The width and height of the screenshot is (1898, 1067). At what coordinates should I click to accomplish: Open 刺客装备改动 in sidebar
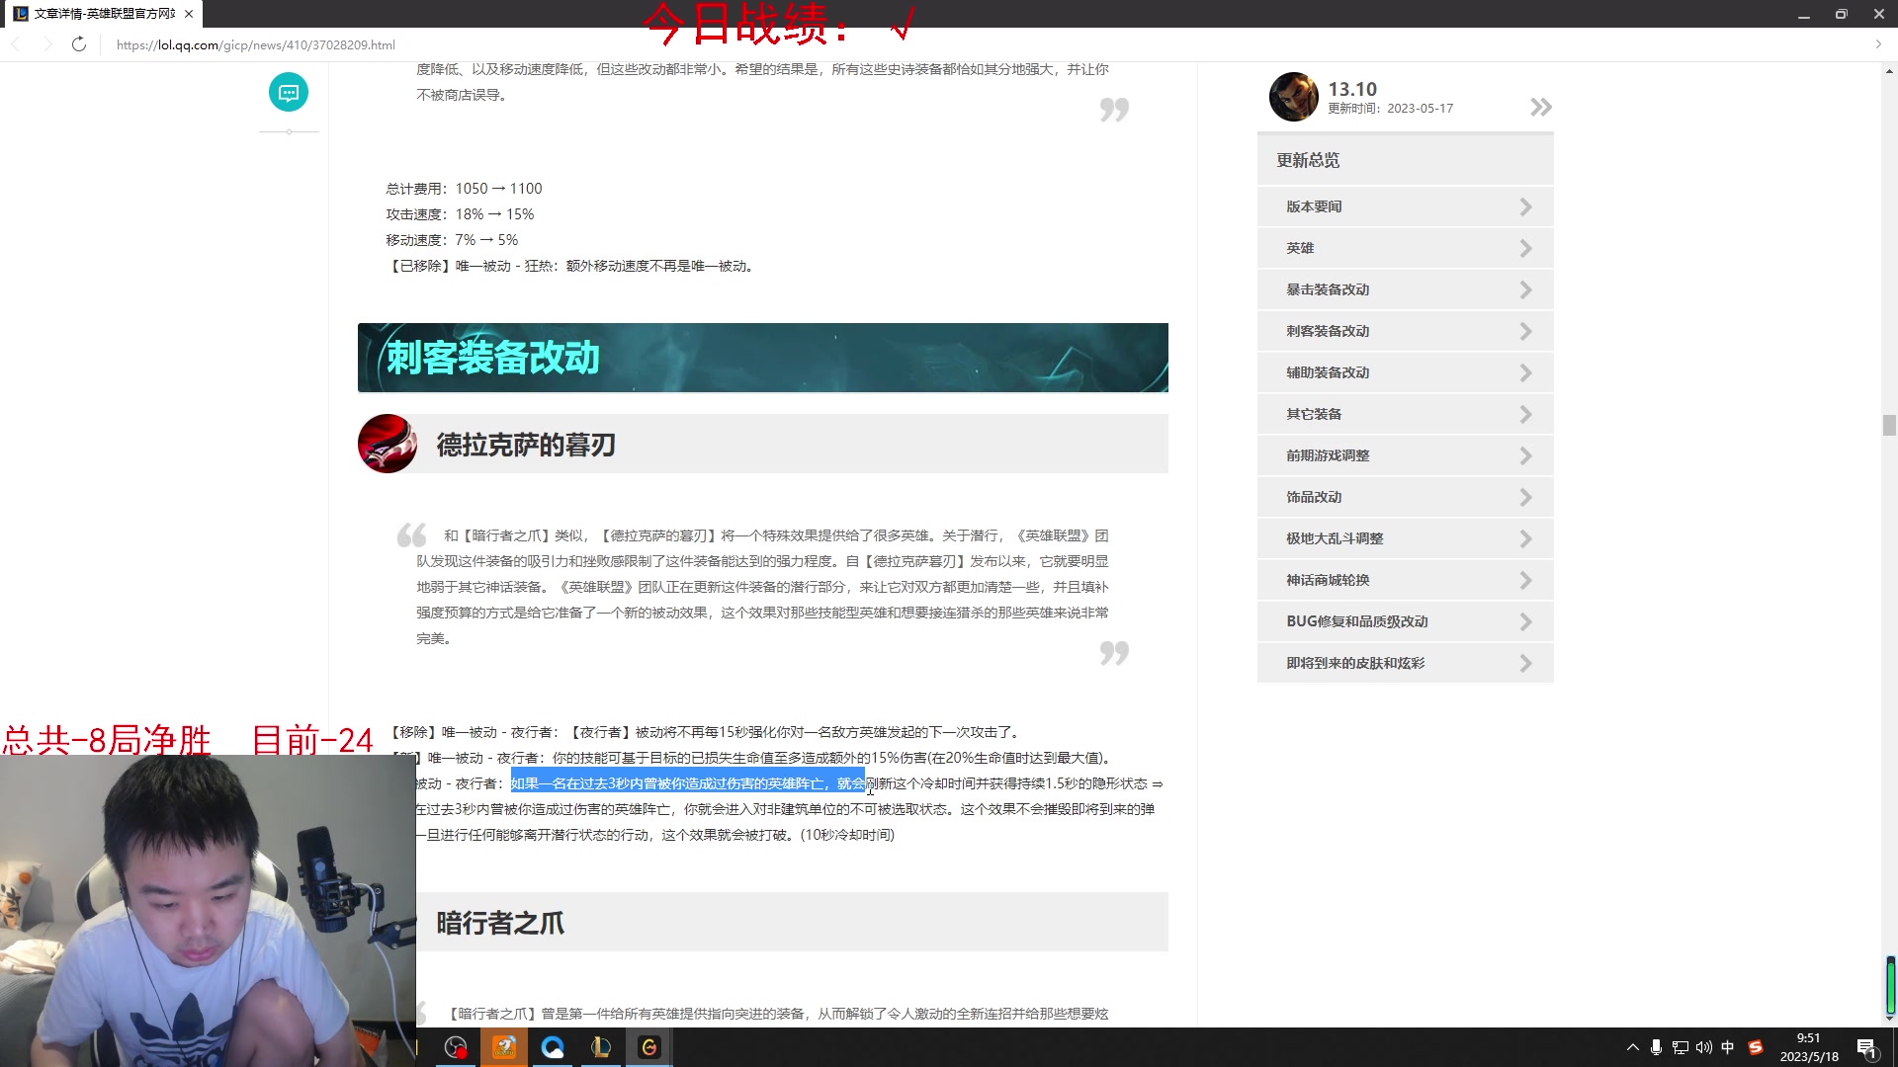click(1405, 331)
